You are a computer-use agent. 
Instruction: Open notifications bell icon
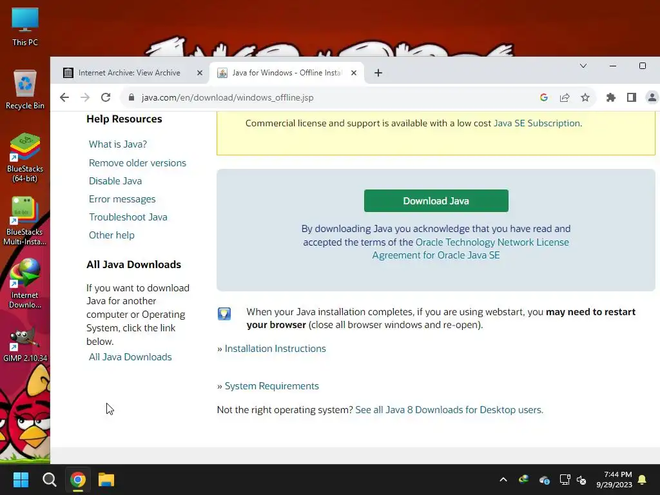coord(642,480)
